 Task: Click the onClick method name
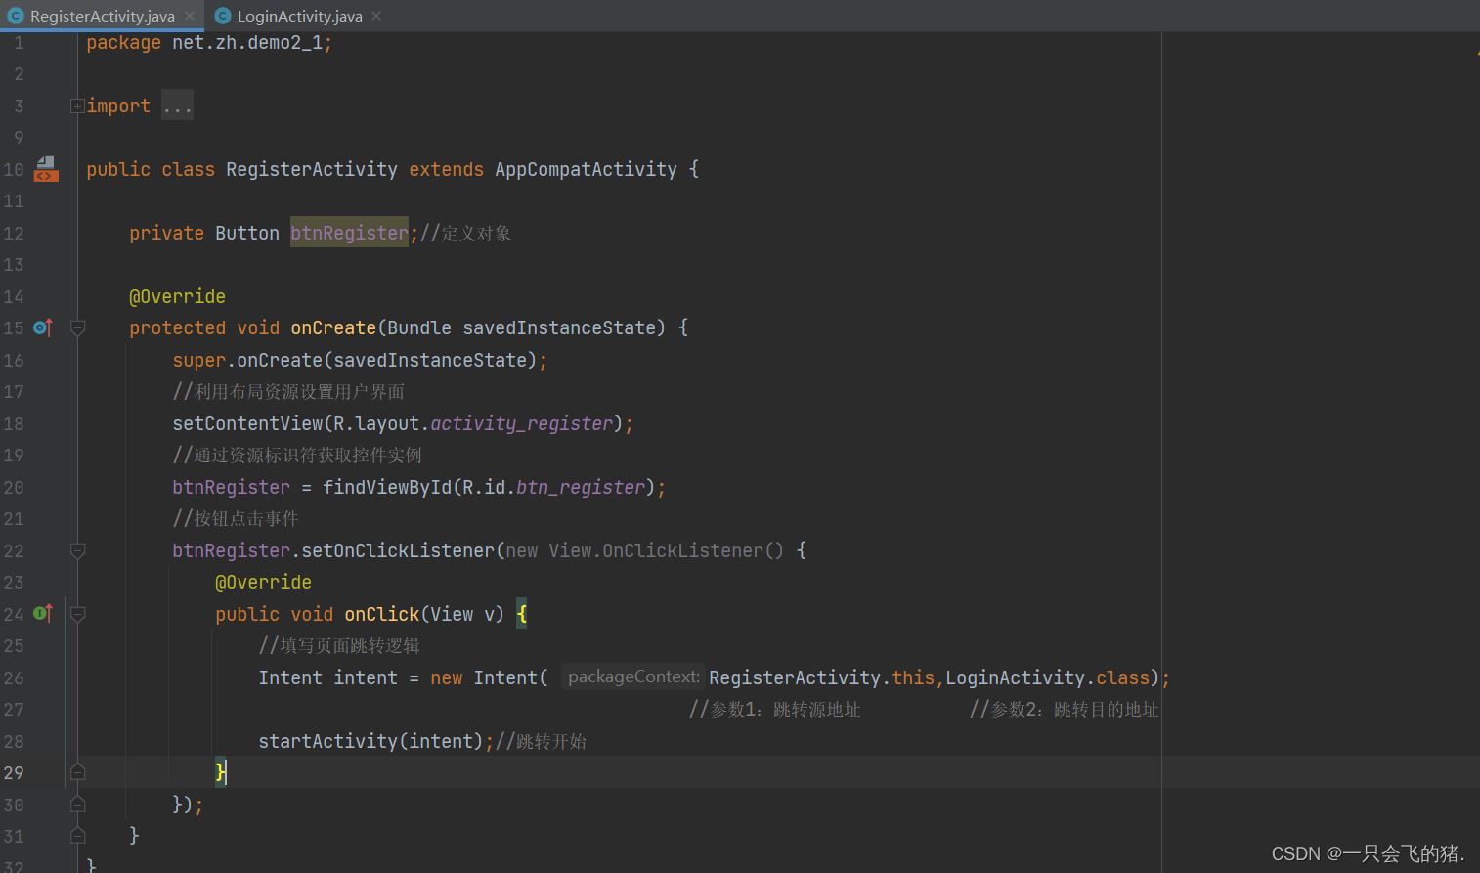click(382, 614)
